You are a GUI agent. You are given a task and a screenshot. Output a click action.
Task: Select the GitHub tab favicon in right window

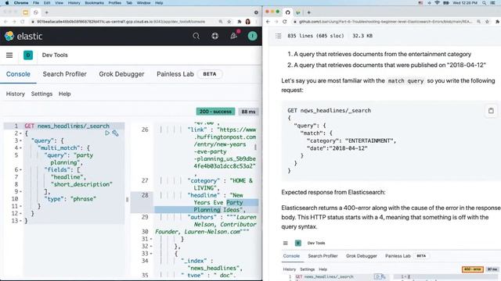coord(287,12)
